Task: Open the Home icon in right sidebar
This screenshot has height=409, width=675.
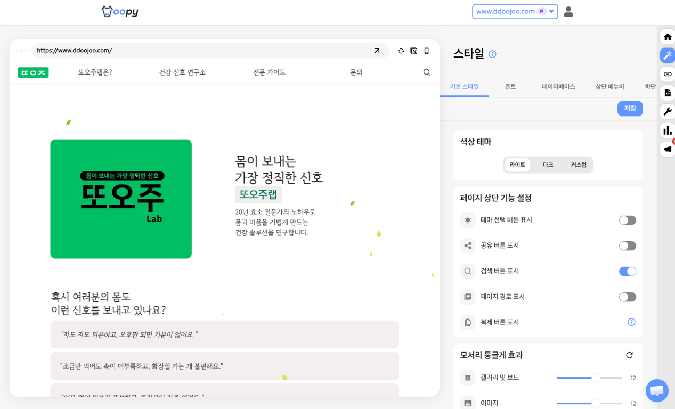Action: point(667,37)
